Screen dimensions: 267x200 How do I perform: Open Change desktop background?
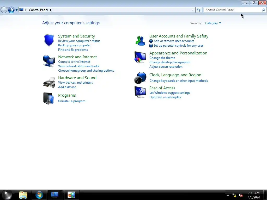tap(169, 62)
